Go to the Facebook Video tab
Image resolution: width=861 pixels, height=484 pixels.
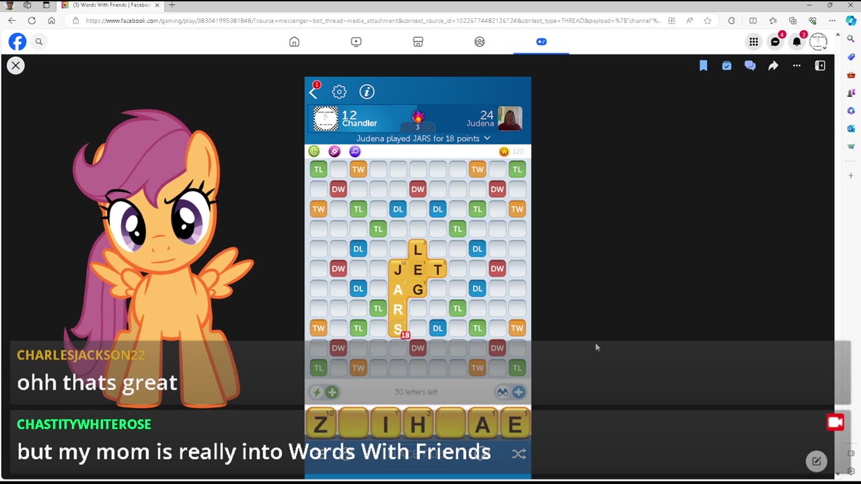pyautogui.click(x=356, y=42)
